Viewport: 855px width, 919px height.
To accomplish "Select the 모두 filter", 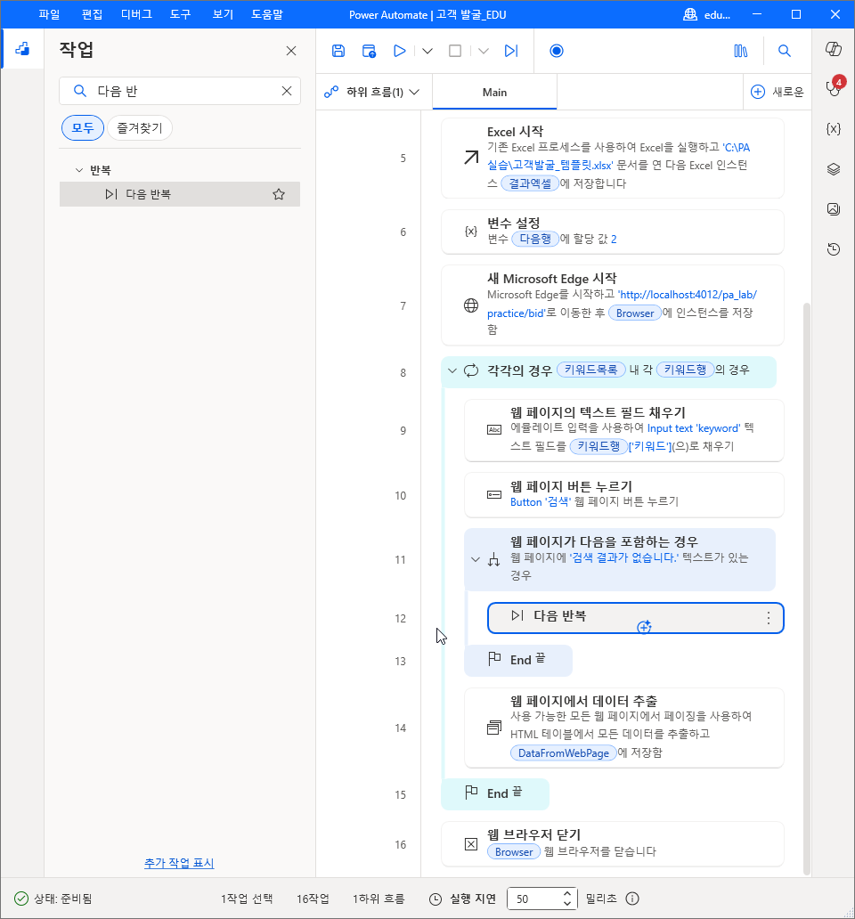I will 83,127.
